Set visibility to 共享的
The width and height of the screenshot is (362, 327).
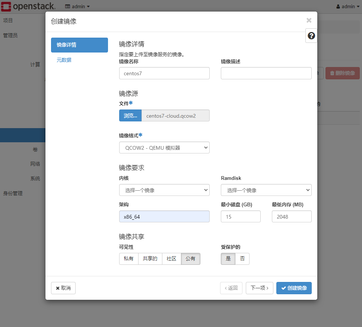(x=150, y=258)
